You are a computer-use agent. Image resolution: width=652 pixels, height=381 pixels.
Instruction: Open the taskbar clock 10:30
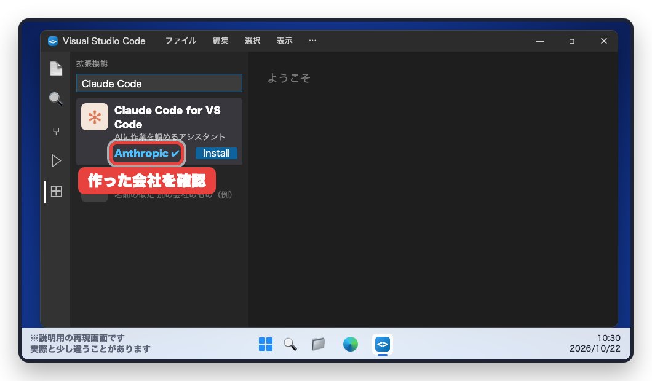pyautogui.click(x=609, y=338)
